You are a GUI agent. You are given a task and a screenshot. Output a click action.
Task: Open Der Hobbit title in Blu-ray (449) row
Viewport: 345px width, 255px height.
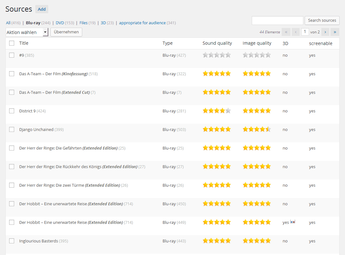pos(71,222)
